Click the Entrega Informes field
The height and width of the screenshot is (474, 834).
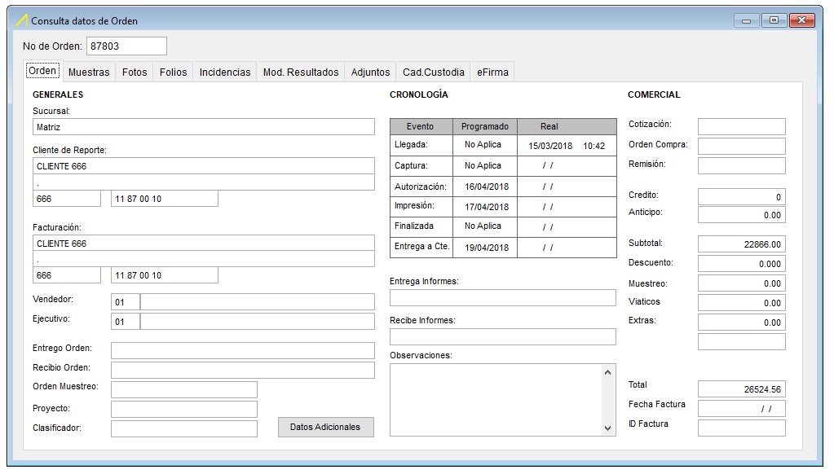point(503,297)
